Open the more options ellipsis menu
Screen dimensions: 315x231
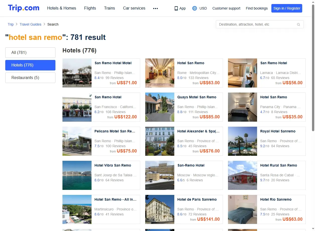pos(155,8)
